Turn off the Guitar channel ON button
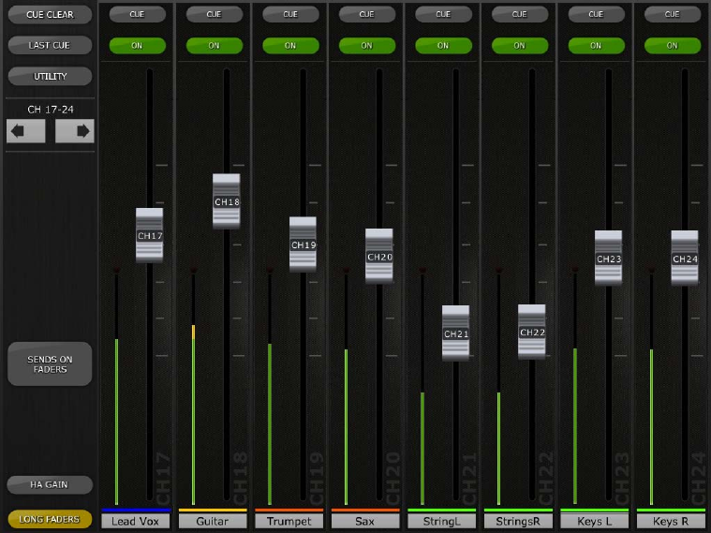 pyautogui.click(x=214, y=46)
